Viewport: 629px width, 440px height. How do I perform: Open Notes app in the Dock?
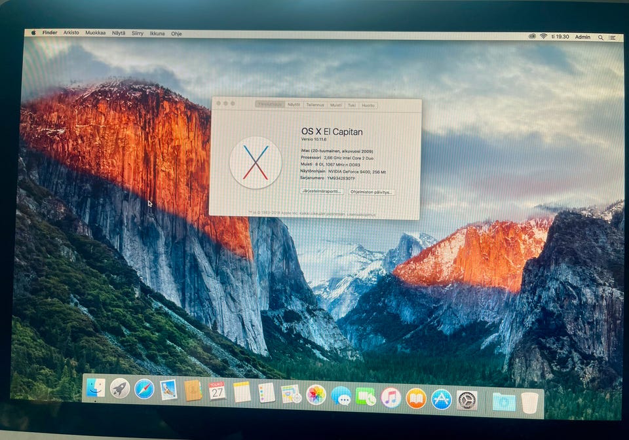[242, 392]
